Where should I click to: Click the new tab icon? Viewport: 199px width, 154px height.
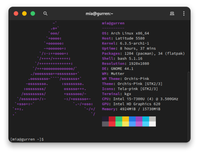pyautogui.click(x=172, y=13)
